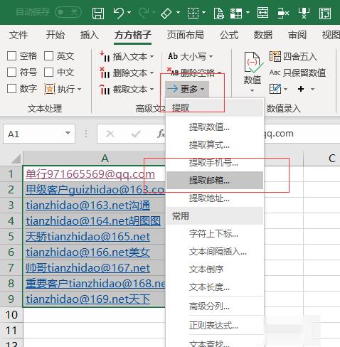Viewport: 340px width, 347px height.
Task: Click the 四舍五入 rounding icon
Action: click(275, 57)
